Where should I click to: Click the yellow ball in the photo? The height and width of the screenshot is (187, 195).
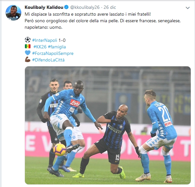click(59, 150)
